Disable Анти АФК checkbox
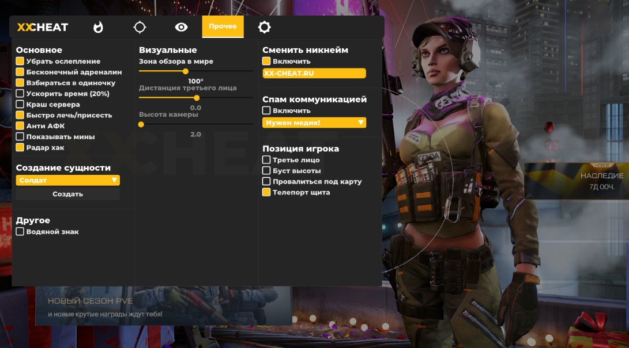Screen dimensions: 629x348 click(20, 126)
